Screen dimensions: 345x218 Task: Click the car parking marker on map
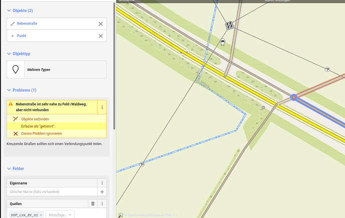click(223, 42)
